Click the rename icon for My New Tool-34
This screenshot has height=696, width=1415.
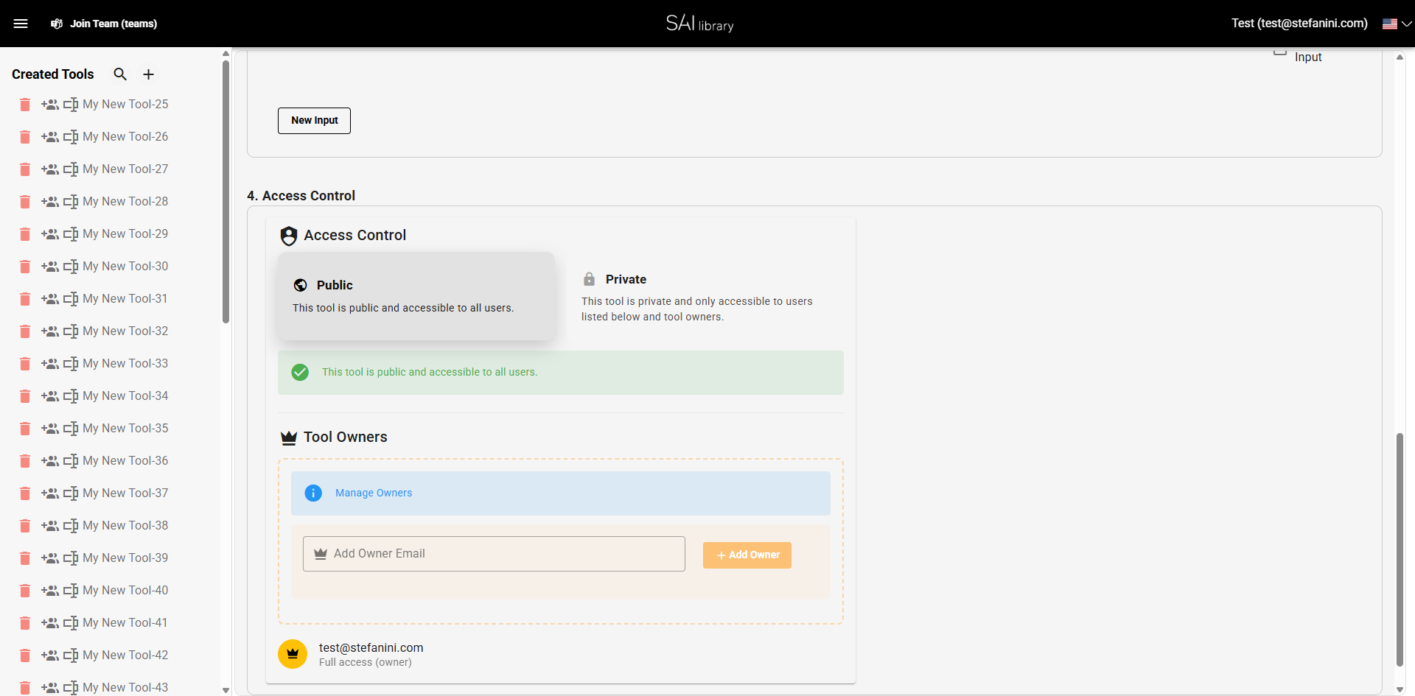point(71,396)
